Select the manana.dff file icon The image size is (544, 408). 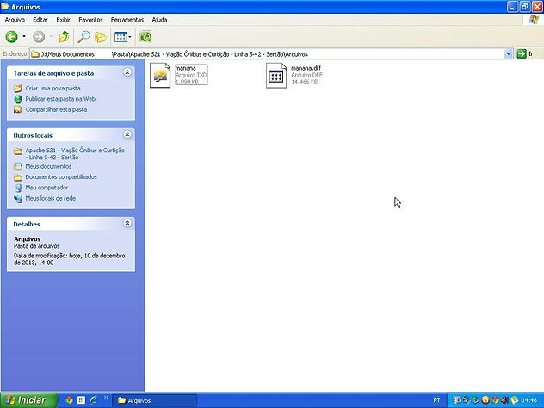[276, 75]
